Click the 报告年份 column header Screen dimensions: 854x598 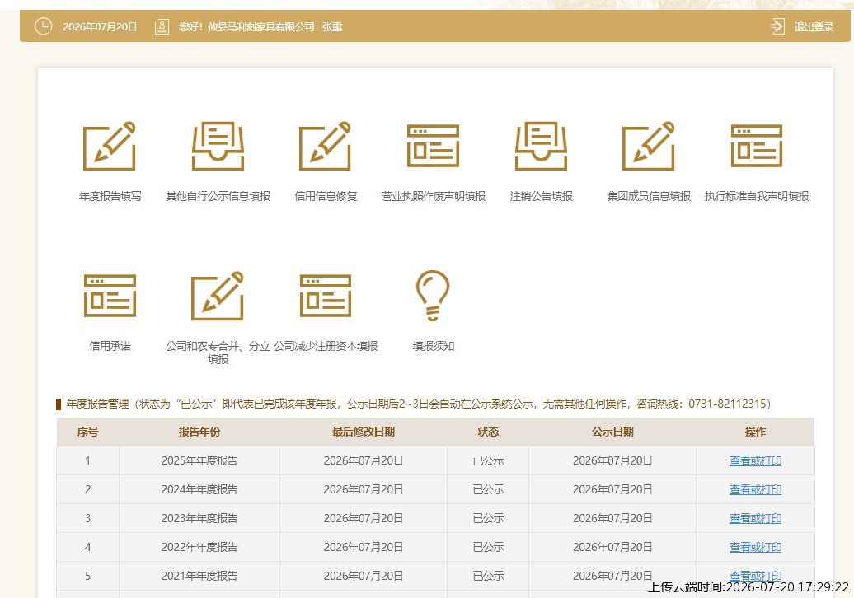point(199,432)
